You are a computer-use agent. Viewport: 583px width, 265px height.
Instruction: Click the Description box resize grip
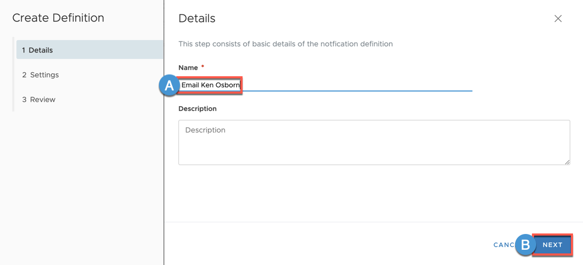567,162
